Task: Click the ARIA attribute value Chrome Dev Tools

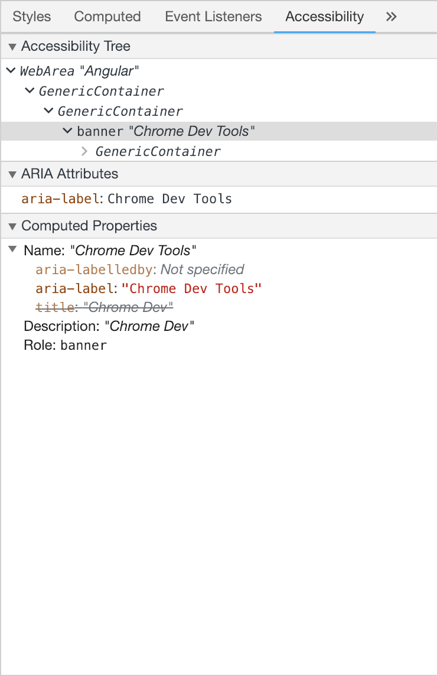Action: click(169, 199)
